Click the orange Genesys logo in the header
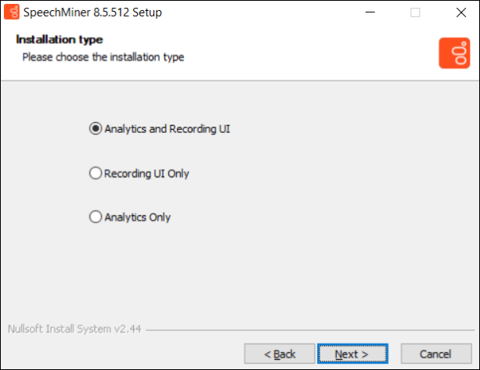The image size is (480, 370). coord(454,53)
